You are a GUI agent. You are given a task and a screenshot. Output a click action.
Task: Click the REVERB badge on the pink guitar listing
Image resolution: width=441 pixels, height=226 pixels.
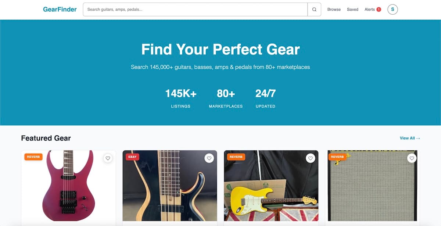33,157
